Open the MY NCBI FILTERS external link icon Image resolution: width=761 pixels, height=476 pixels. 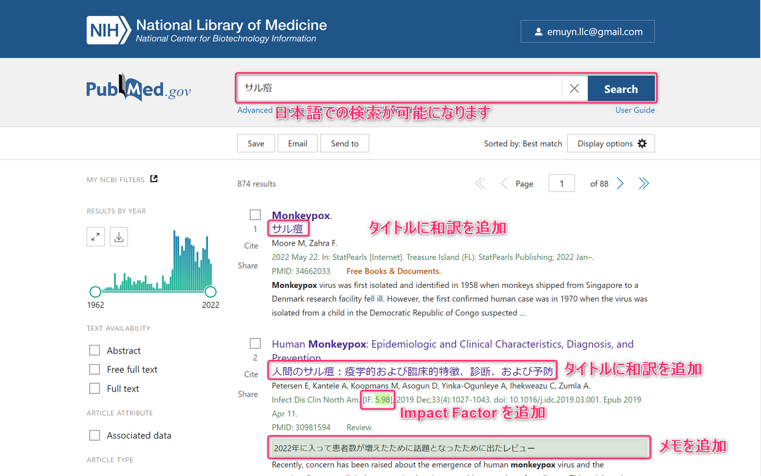(154, 179)
